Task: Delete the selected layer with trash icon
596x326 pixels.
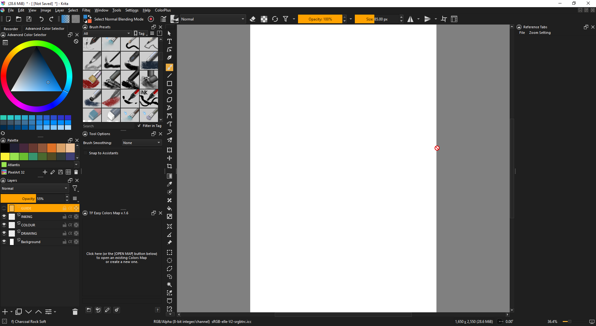Action: tap(75, 312)
